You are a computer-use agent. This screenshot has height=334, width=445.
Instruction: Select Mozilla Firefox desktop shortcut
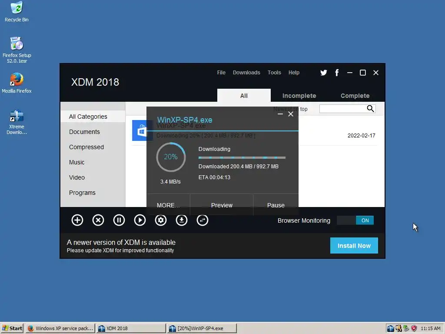17,83
